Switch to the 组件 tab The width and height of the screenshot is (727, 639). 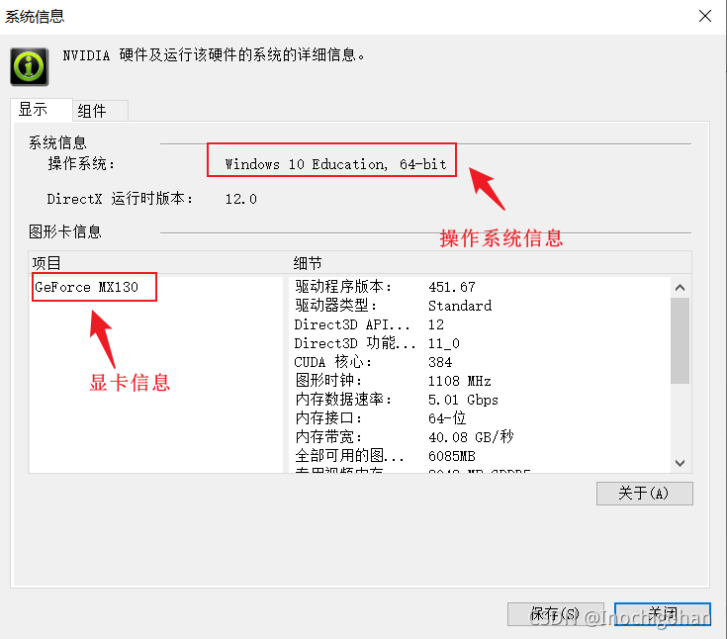pyautogui.click(x=100, y=111)
